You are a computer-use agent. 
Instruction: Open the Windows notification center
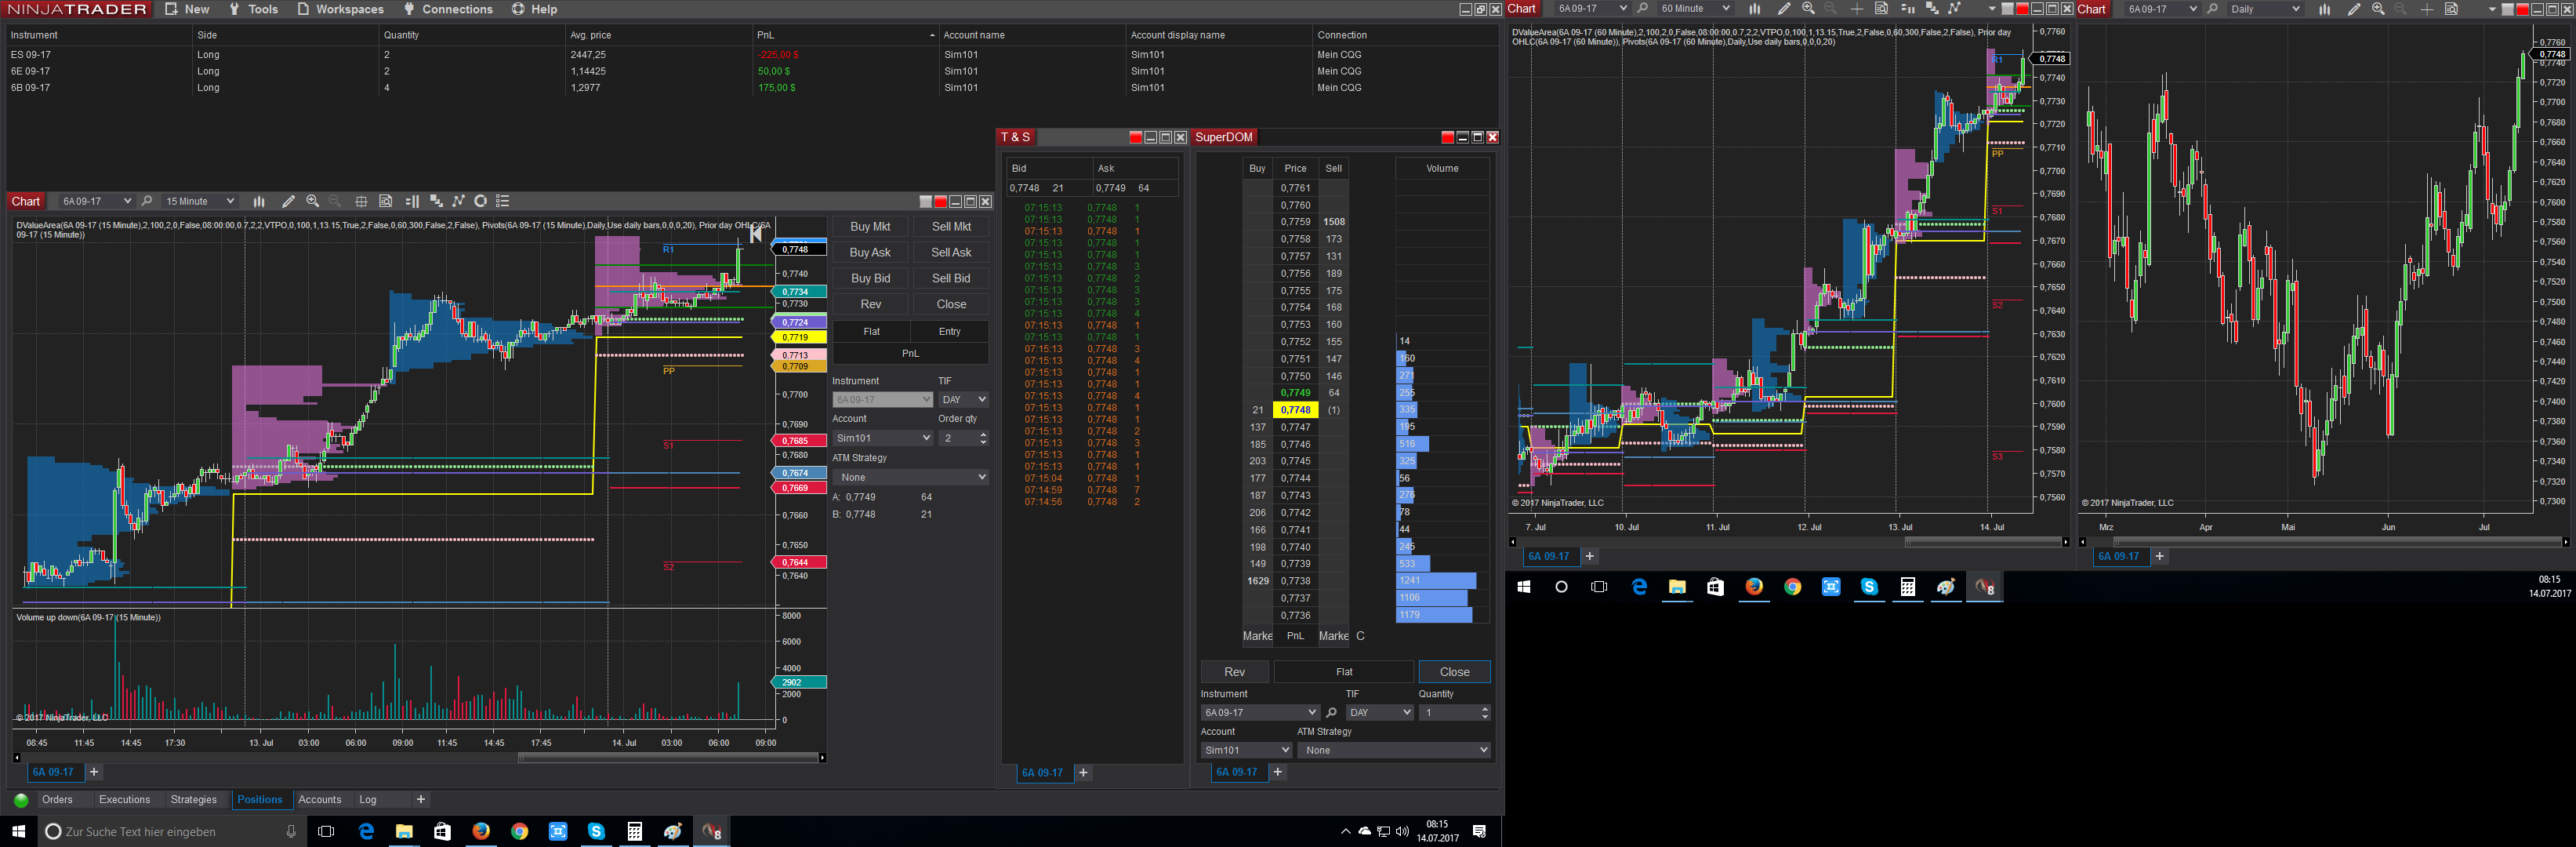click(1479, 832)
